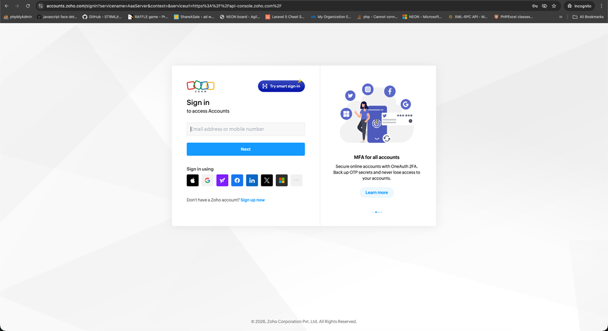Sign in with the Microsoft icon
The height and width of the screenshot is (331, 608).
pyautogui.click(x=282, y=181)
